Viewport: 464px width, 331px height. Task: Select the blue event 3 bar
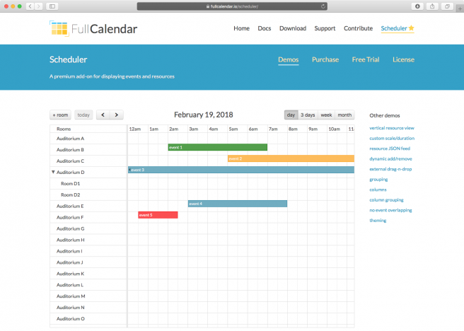click(x=241, y=170)
